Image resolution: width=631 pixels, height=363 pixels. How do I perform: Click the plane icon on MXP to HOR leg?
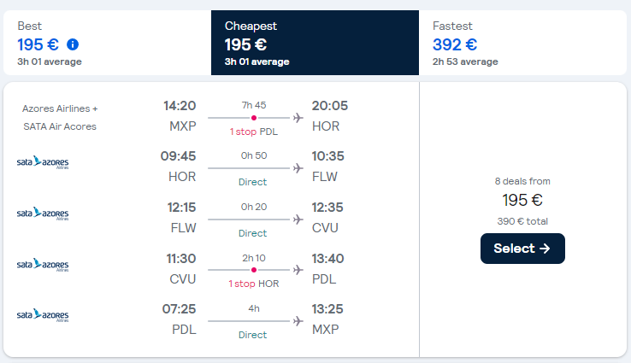298,118
